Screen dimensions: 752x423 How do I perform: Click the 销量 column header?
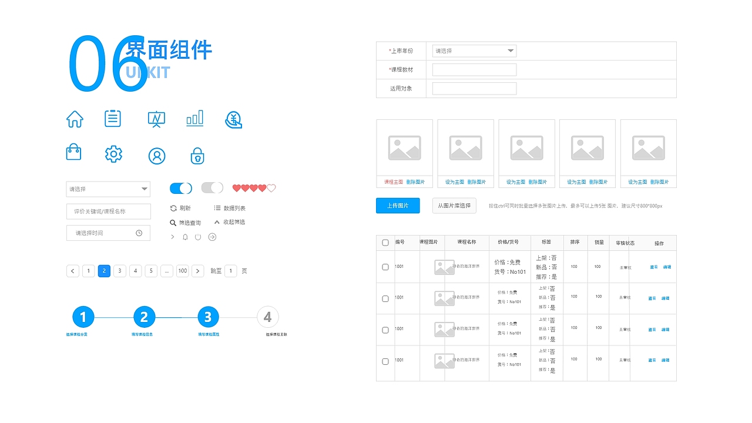tap(599, 242)
